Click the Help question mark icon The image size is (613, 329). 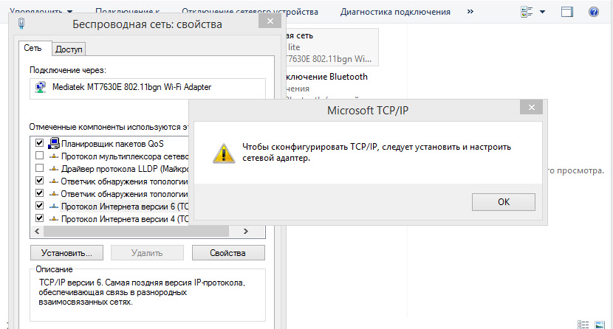click(592, 13)
